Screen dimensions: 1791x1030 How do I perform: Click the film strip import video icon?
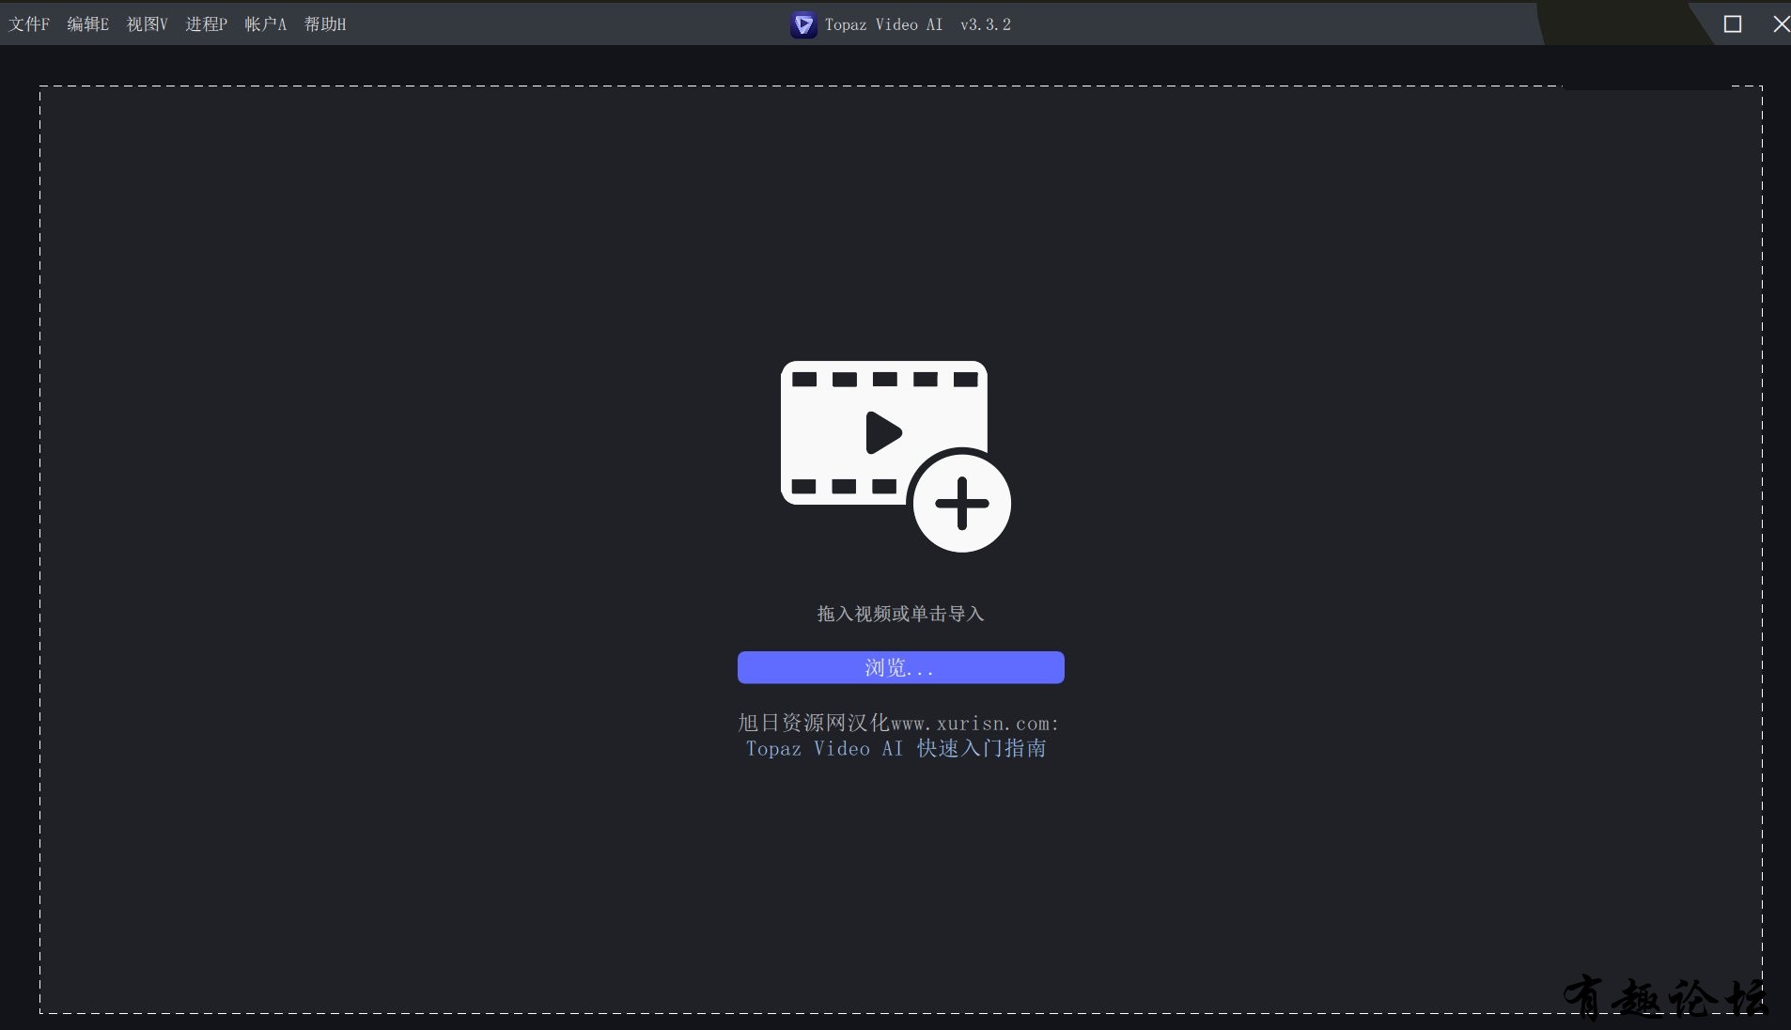tap(895, 456)
